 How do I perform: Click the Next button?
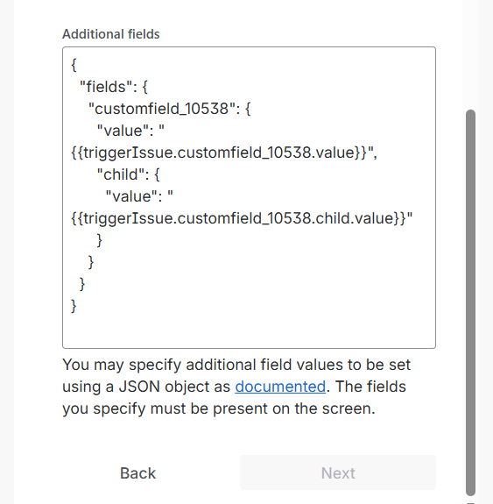338,473
